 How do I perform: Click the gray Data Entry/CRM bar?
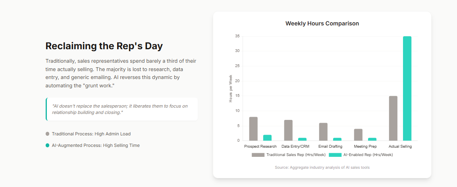(x=288, y=130)
